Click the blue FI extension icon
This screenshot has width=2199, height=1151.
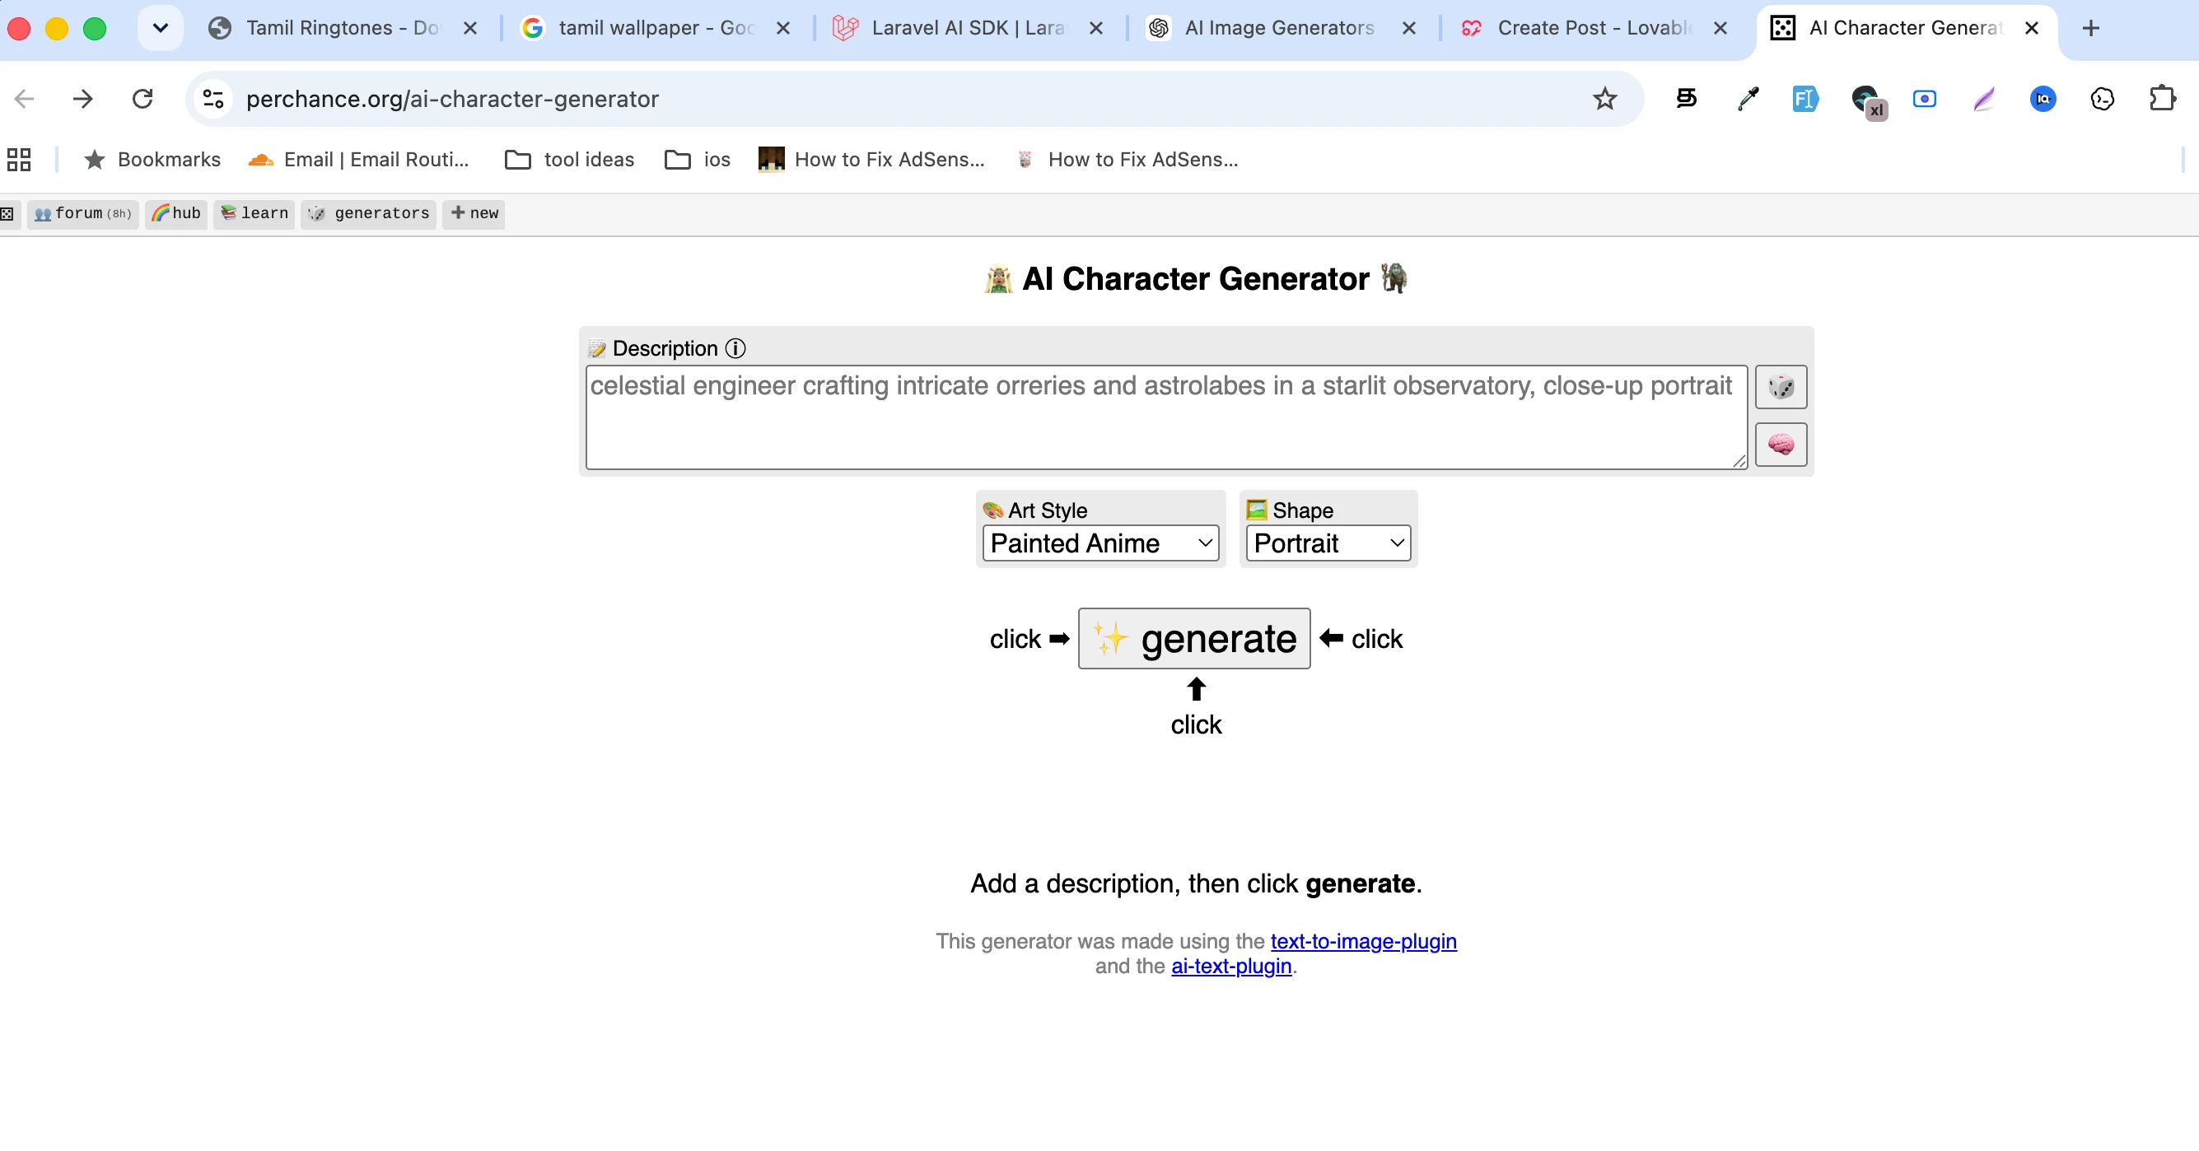1804,99
